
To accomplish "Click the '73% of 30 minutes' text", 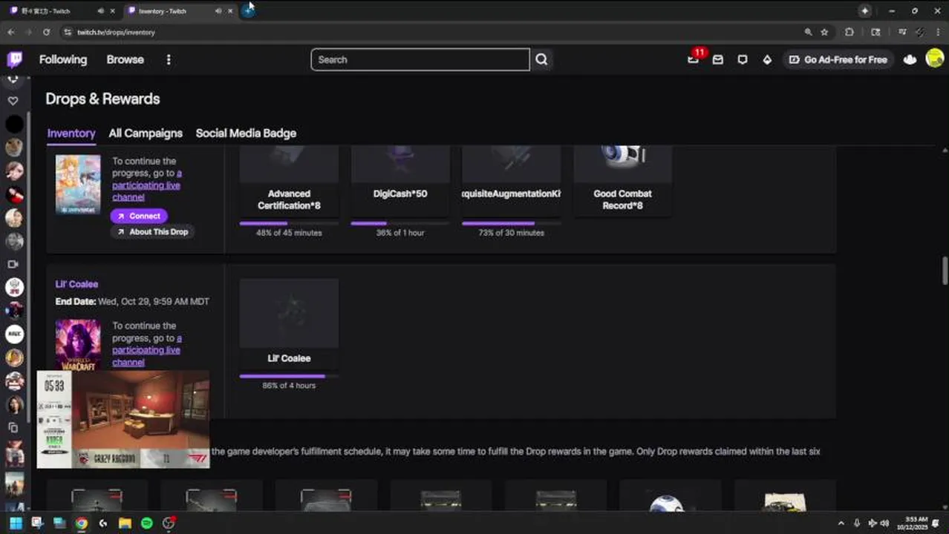I will pos(511,232).
